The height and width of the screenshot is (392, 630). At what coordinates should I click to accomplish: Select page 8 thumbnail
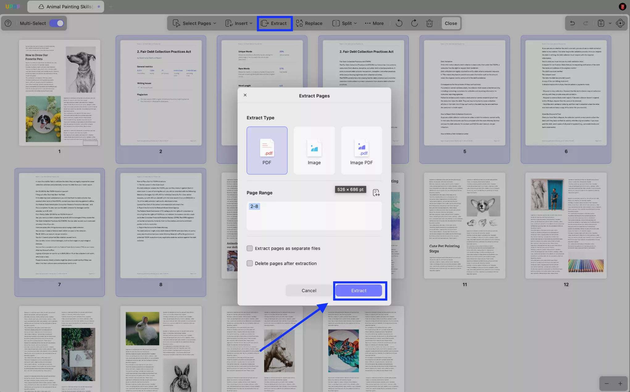click(x=161, y=226)
